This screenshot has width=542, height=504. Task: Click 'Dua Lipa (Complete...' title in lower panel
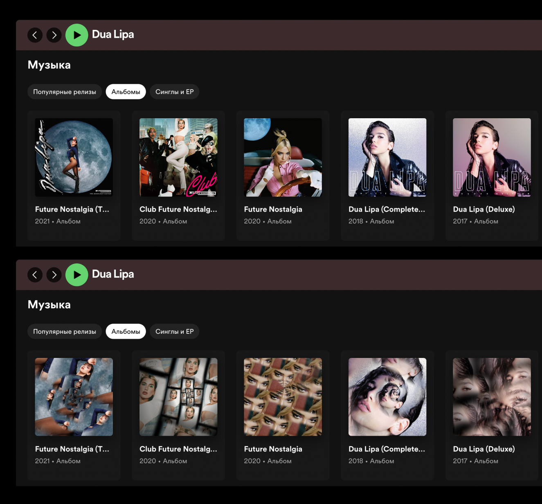387,449
